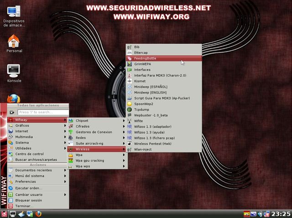The width and height of the screenshot is (292, 218).
Task: Start FeedingBottle
Action: coord(164,58)
